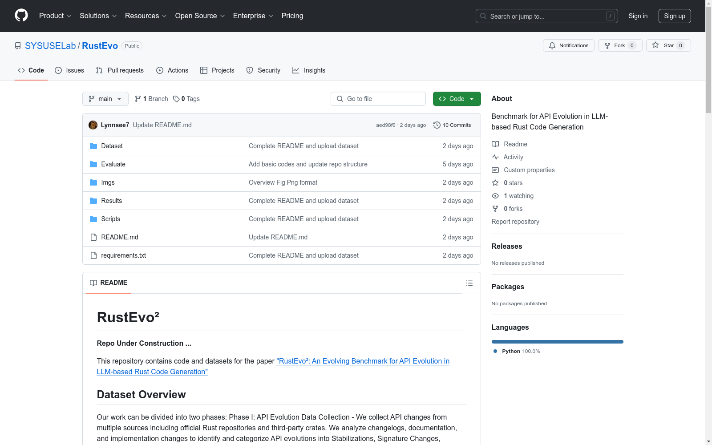Click the Notifications bell button
The image size is (712, 445).
tap(568, 45)
